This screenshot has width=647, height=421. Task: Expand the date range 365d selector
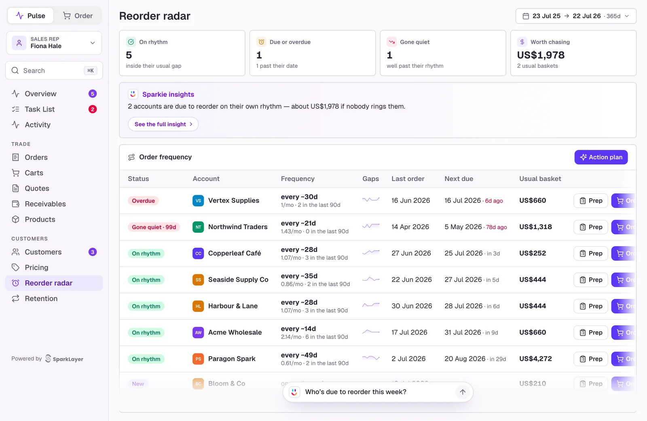click(x=576, y=16)
